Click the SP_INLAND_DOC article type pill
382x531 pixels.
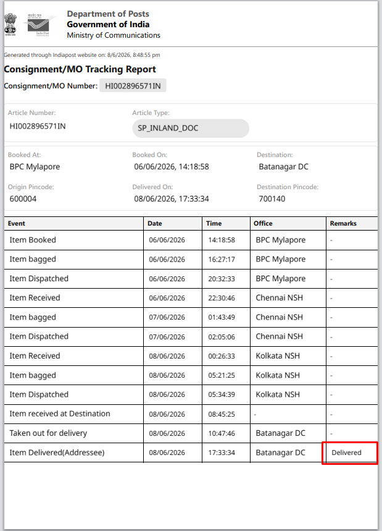pyautogui.click(x=191, y=128)
